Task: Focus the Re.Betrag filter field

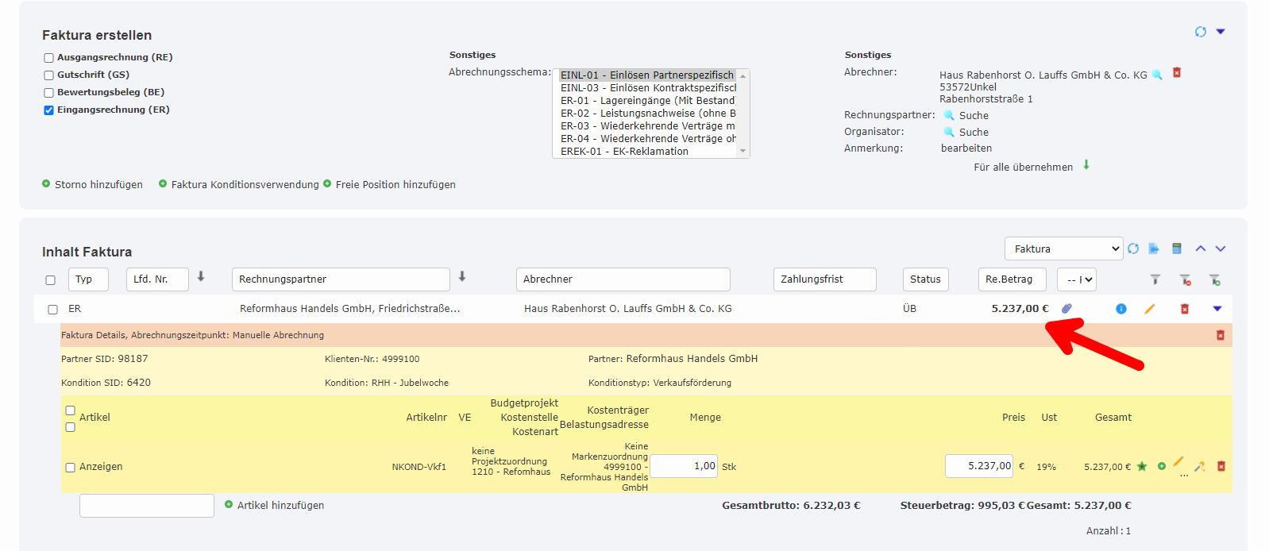Action: [x=1012, y=279]
